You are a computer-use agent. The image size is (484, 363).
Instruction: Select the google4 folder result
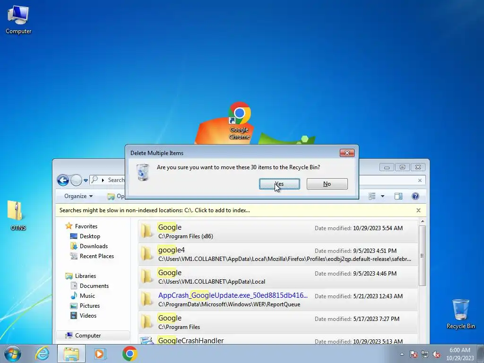278,254
